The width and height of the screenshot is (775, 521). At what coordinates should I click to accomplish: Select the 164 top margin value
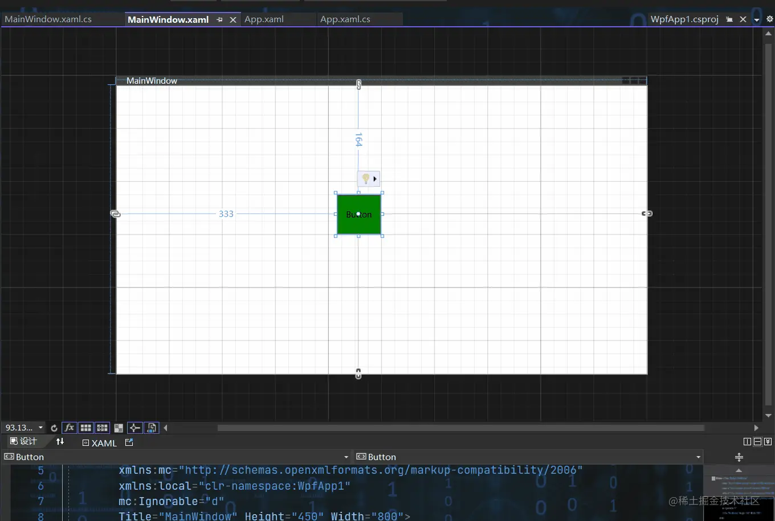pos(358,140)
